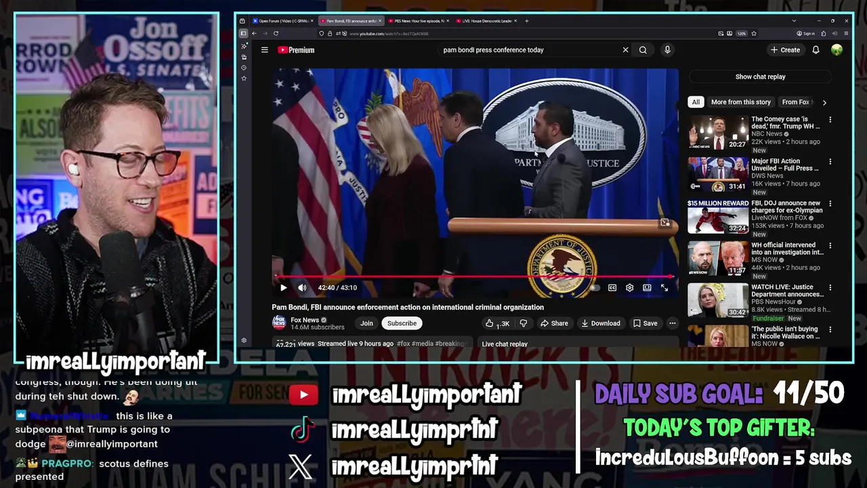
Task: Open the Create menu
Action: 785,50
